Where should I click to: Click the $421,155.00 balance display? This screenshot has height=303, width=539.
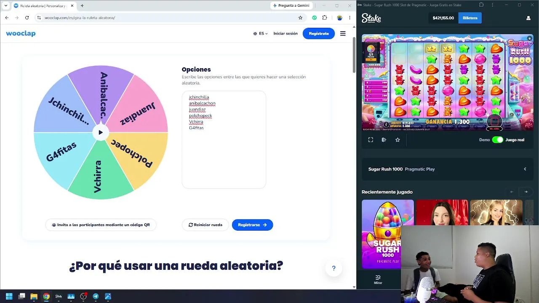point(443,18)
